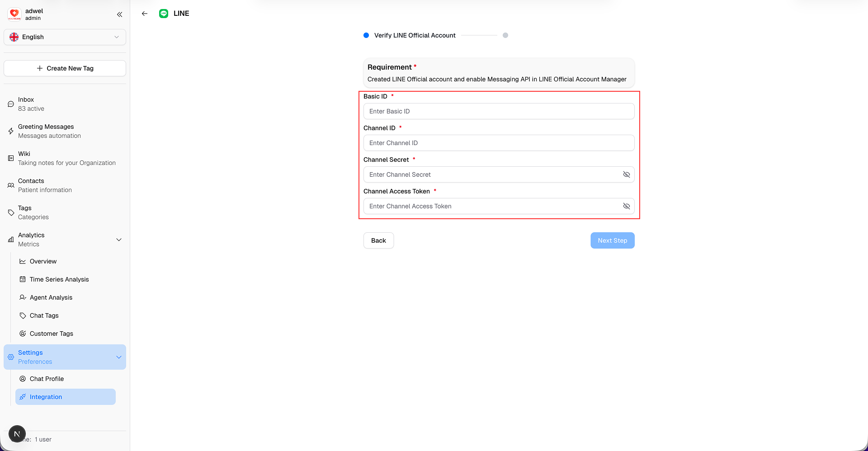Open the English language selector
Viewport: 868px width, 451px height.
pos(65,37)
